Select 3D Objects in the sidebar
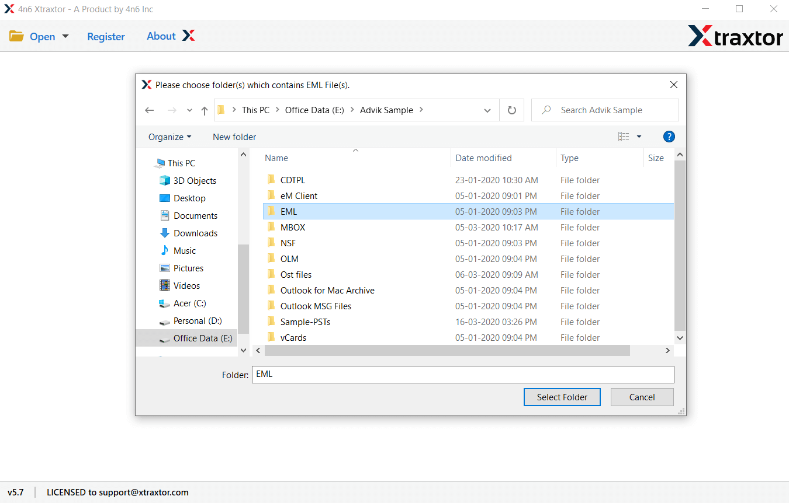Viewport: 789px width, 503px height. click(188, 180)
